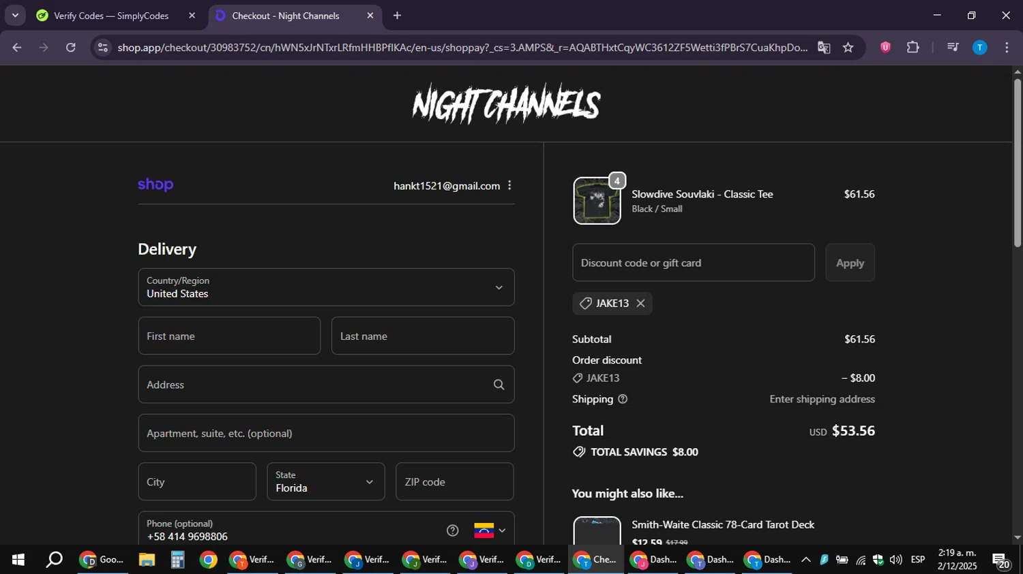The image size is (1023, 574).
Task: Open the media control icon in toolbar
Action: tap(953, 48)
